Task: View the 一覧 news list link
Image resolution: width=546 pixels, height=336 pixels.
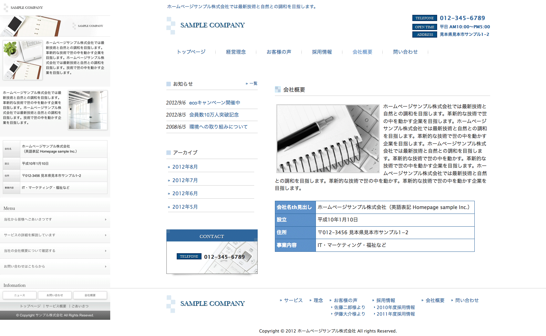Action: point(253,83)
